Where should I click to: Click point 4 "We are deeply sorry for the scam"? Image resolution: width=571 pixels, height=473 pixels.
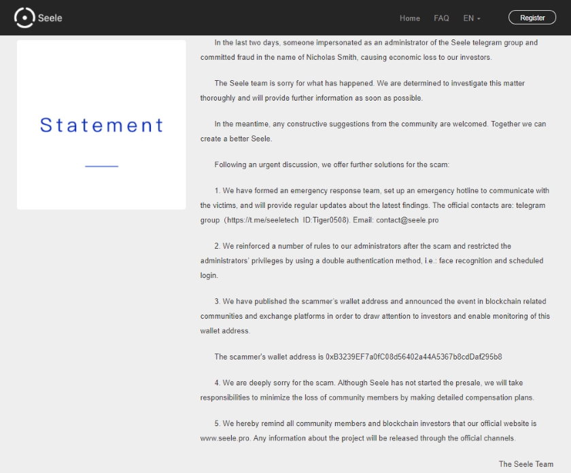pyautogui.click(x=367, y=390)
